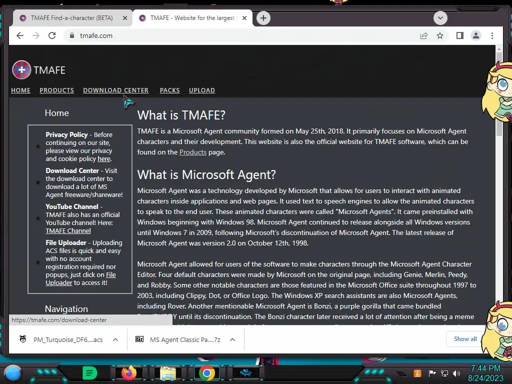
Task: Click the 7z archive file icon
Action: [x=139, y=339]
